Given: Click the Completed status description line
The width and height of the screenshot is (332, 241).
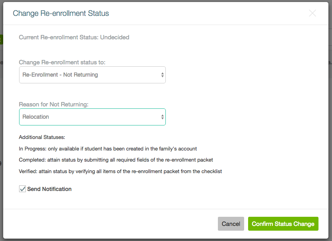Looking at the screenshot, I should (x=116, y=160).
